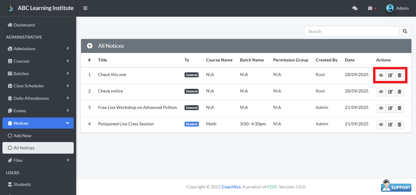Click the hamburger sidebar toggle icon

(85, 8)
